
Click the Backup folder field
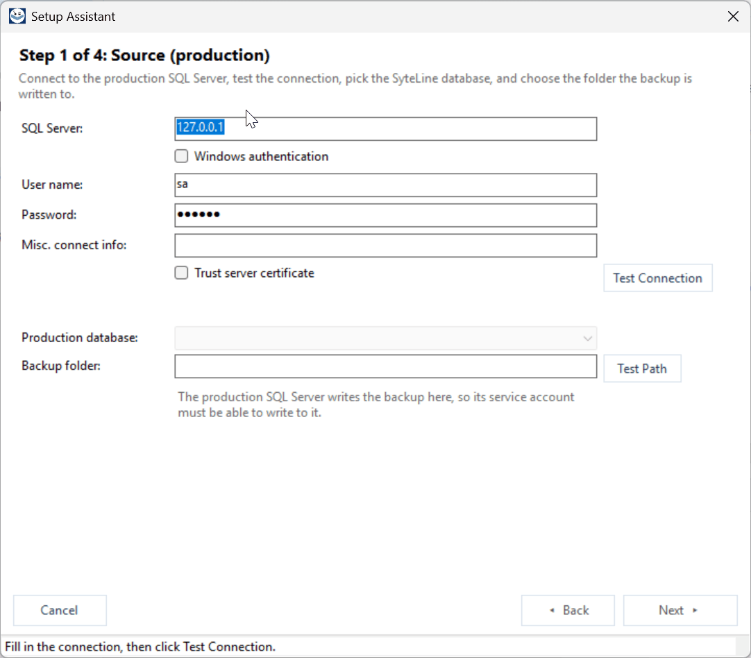(385, 366)
